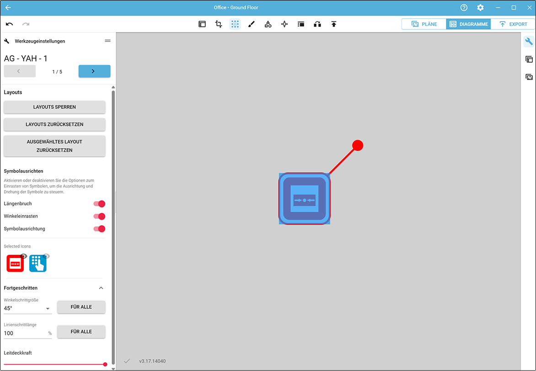Open the layout table tool in toolbar
Viewport: 536px width, 371px height.
click(202, 24)
